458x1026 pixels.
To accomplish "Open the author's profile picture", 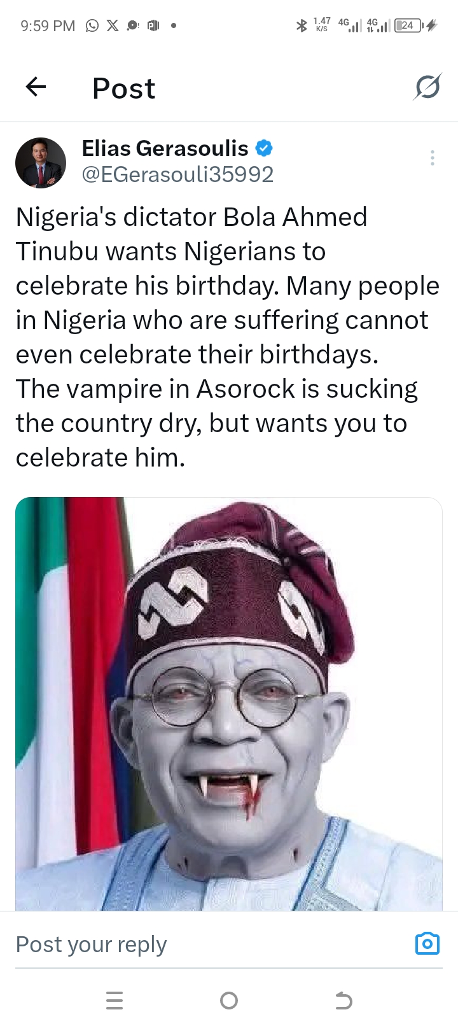I will click(41, 163).
